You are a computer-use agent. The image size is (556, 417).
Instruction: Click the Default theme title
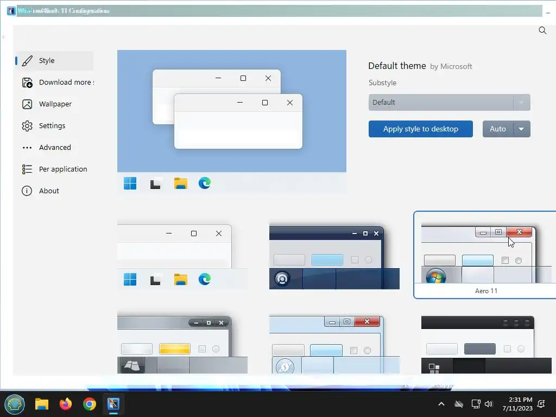(397, 66)
